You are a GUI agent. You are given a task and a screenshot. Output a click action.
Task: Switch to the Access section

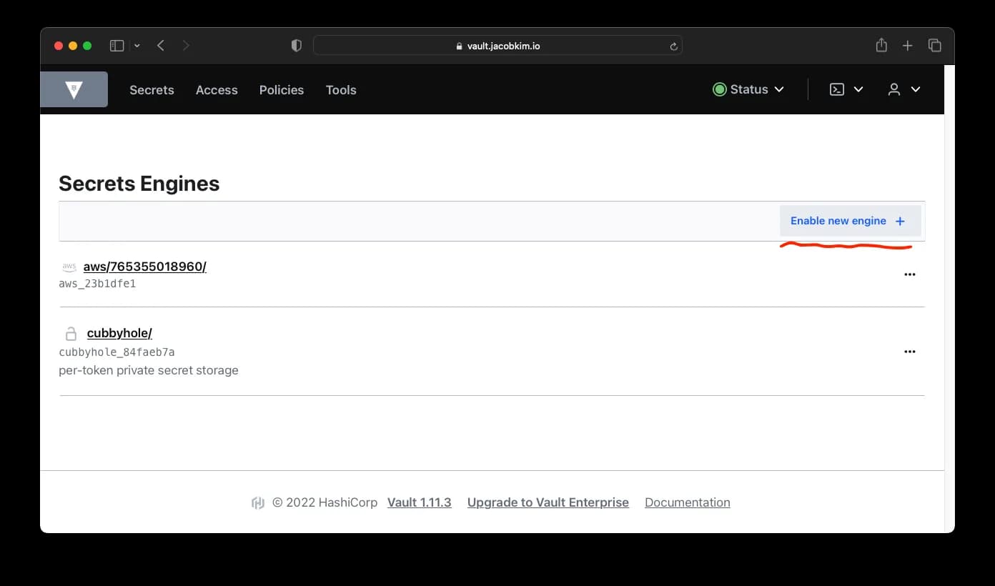tap(217, 90)
